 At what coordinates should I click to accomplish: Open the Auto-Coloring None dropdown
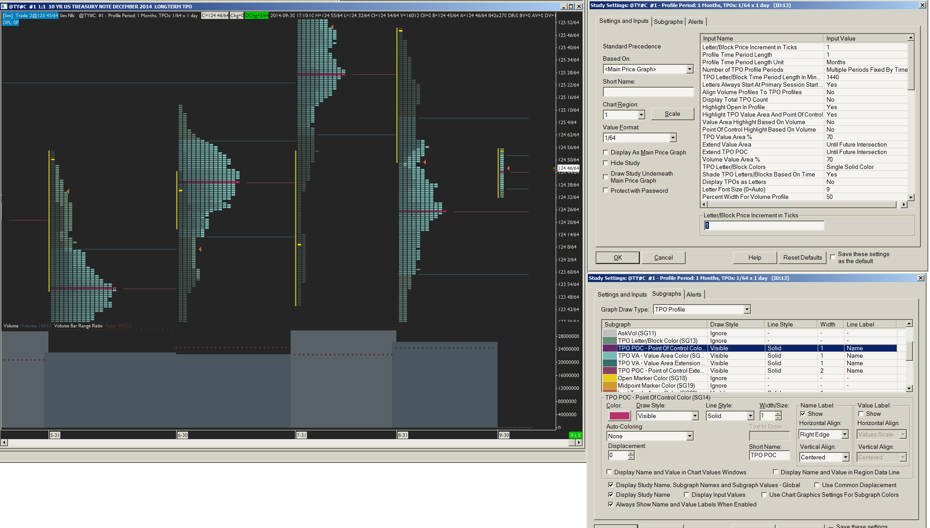click(690, 436)
